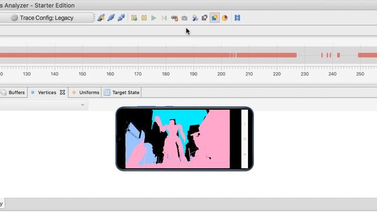Click the Buffers tab icon
Screen dimensions: 377x212
(4, 92)
